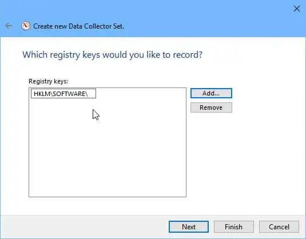Go back using the left arrow icon
This screenshot has width=306, height=239.
pos(9,26)
